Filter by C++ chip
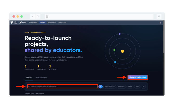Screen dimensions: 174x108 pyautogui.click(x=143, y=87)
